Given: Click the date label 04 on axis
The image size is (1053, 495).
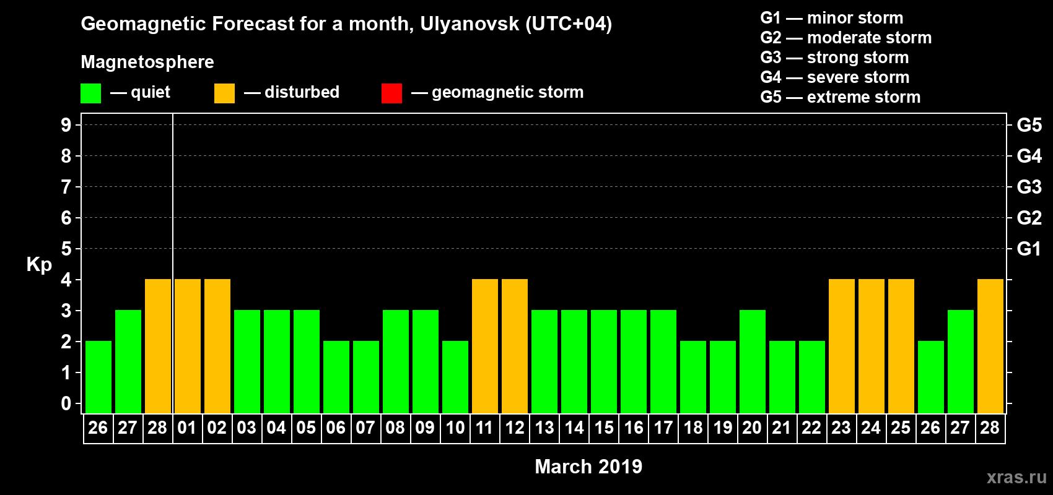Looking at the screenshot, I should coord(276,428).
